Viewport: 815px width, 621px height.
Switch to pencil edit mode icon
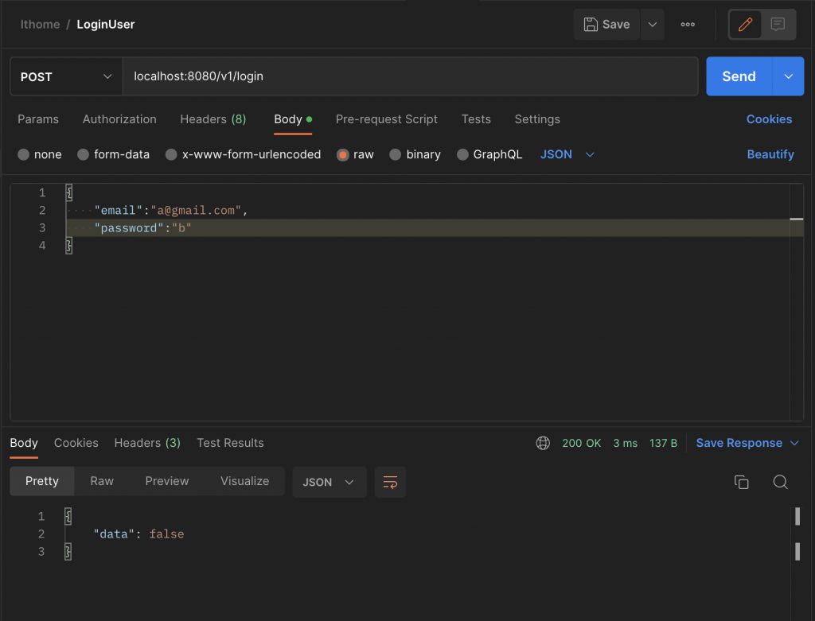(745, 25)
